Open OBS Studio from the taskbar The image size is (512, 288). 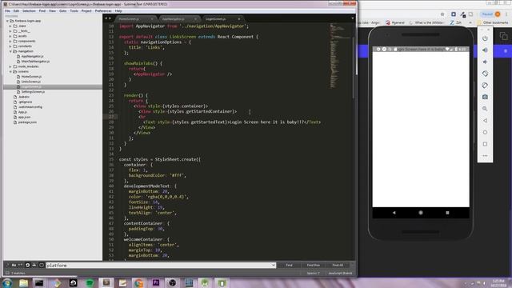[x=173, y=282]
